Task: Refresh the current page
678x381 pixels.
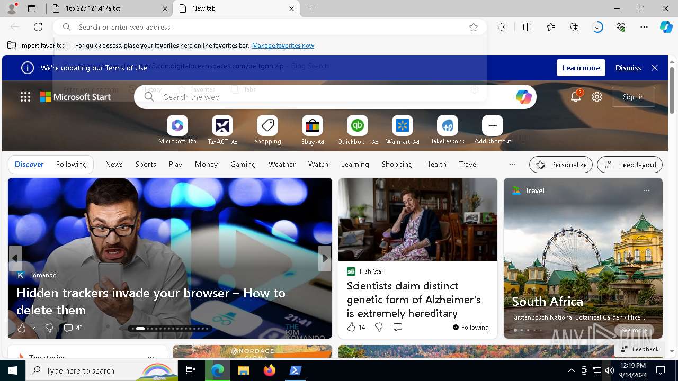Action: pos(38,27)
